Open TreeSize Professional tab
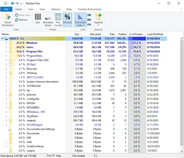This screenshot has width=184, height=158. pos(89,9)
